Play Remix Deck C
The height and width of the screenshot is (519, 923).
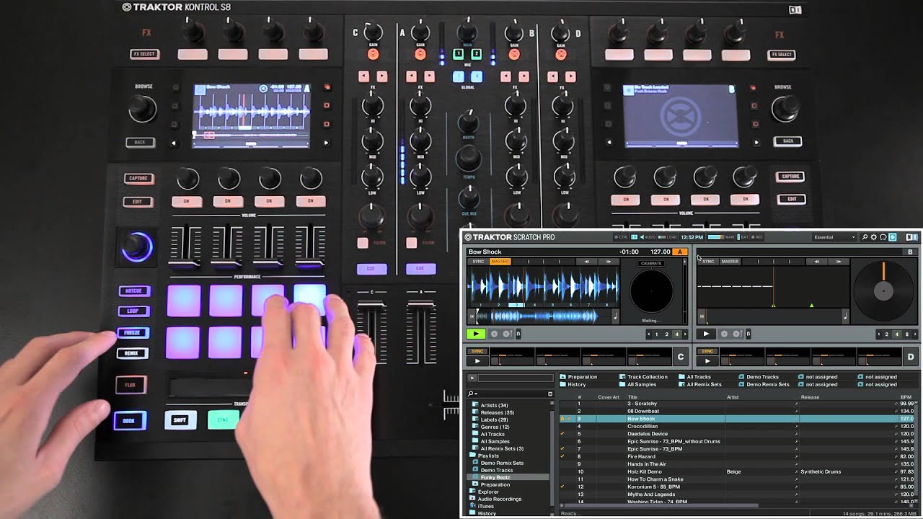click(477, 361)
